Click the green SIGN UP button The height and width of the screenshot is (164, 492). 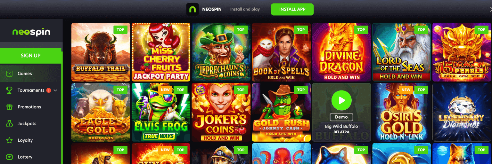31,56
